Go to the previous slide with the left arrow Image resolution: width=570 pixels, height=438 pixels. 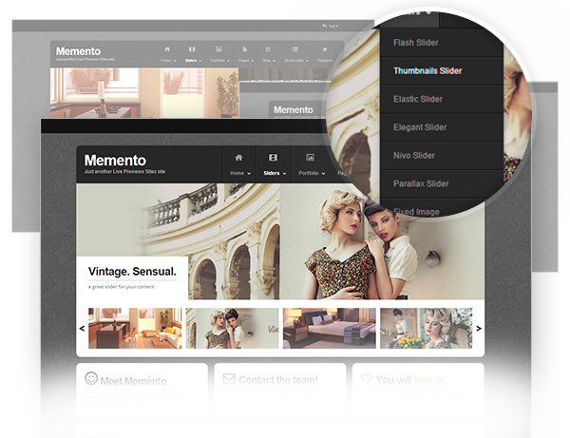82,328
